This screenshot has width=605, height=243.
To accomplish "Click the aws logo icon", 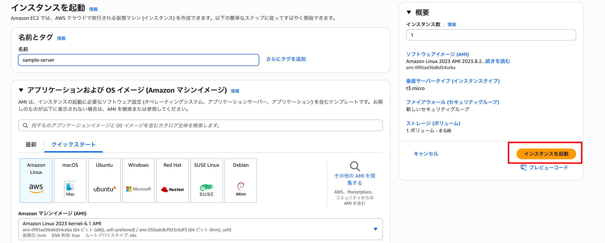I will point(36,188).
